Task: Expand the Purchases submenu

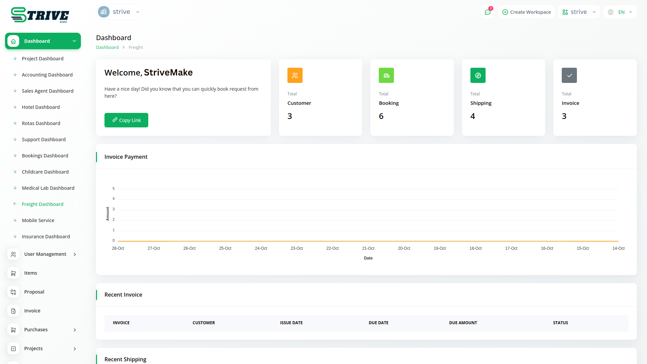Action: point(75,330)
